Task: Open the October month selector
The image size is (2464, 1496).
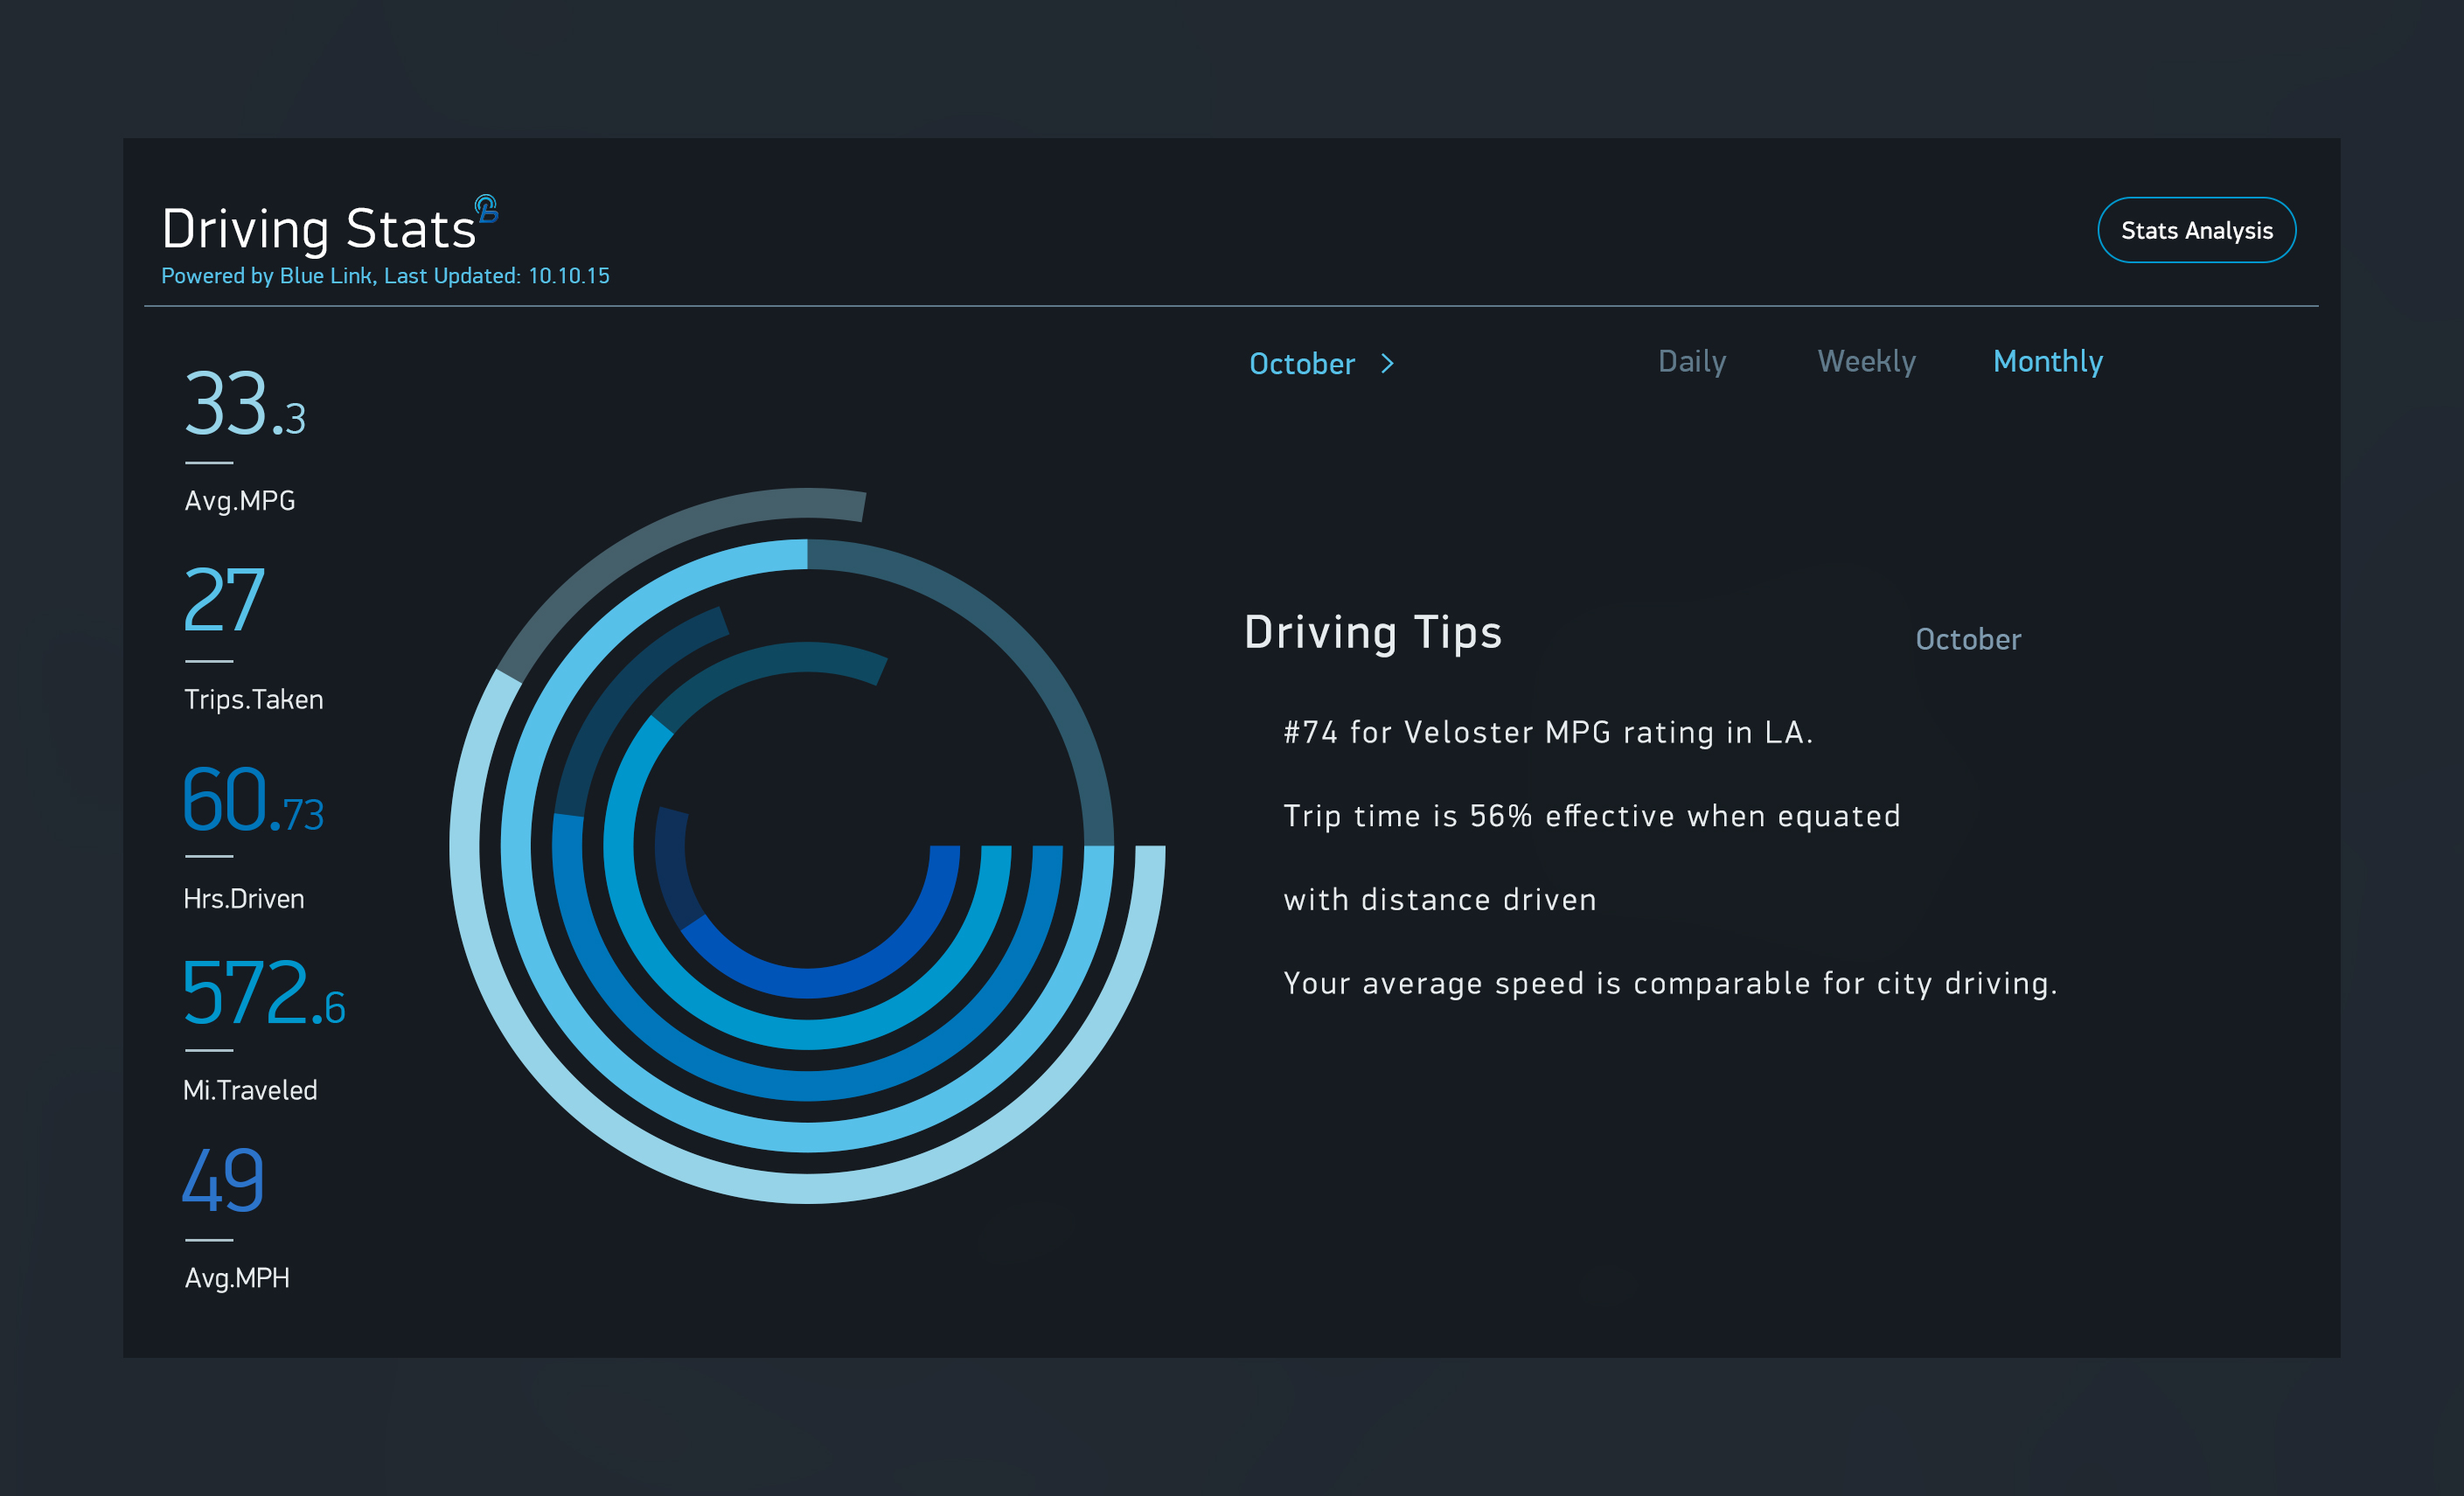Action: [1302, 364]
